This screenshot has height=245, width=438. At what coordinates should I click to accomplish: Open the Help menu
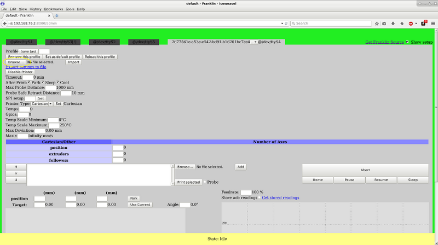click(x=80, y=9)
